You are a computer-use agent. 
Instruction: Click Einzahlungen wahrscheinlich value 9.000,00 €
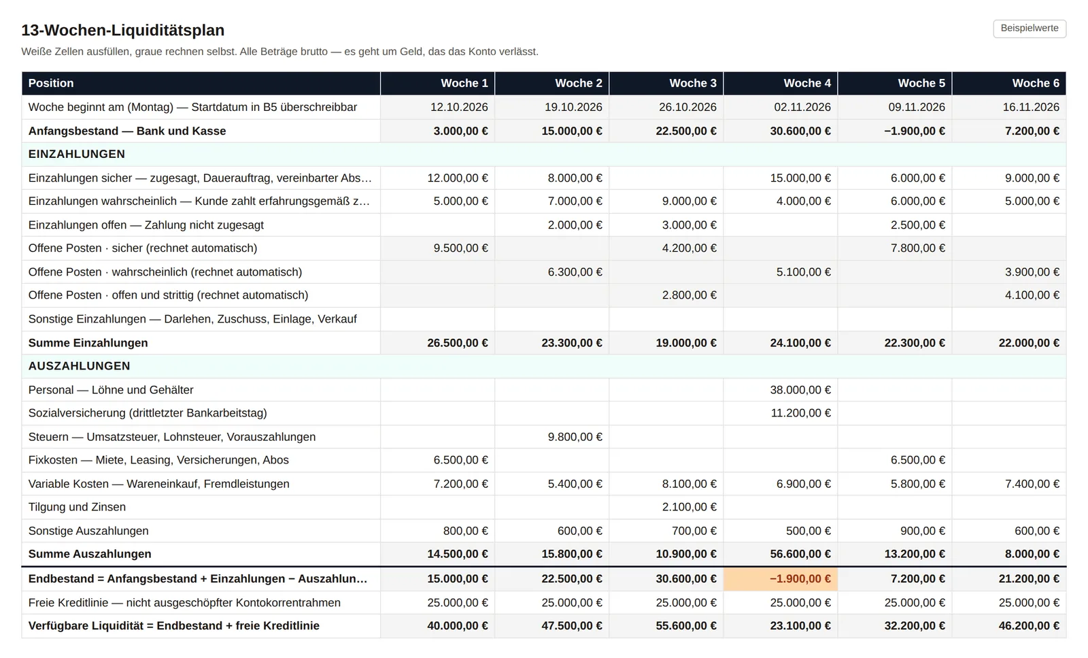[666, 201]
